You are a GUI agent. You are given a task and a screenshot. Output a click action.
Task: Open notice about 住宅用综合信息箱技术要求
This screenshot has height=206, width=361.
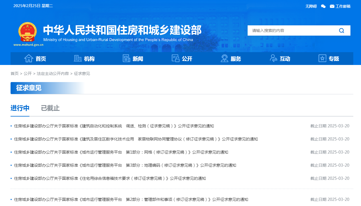coord(110,178)
